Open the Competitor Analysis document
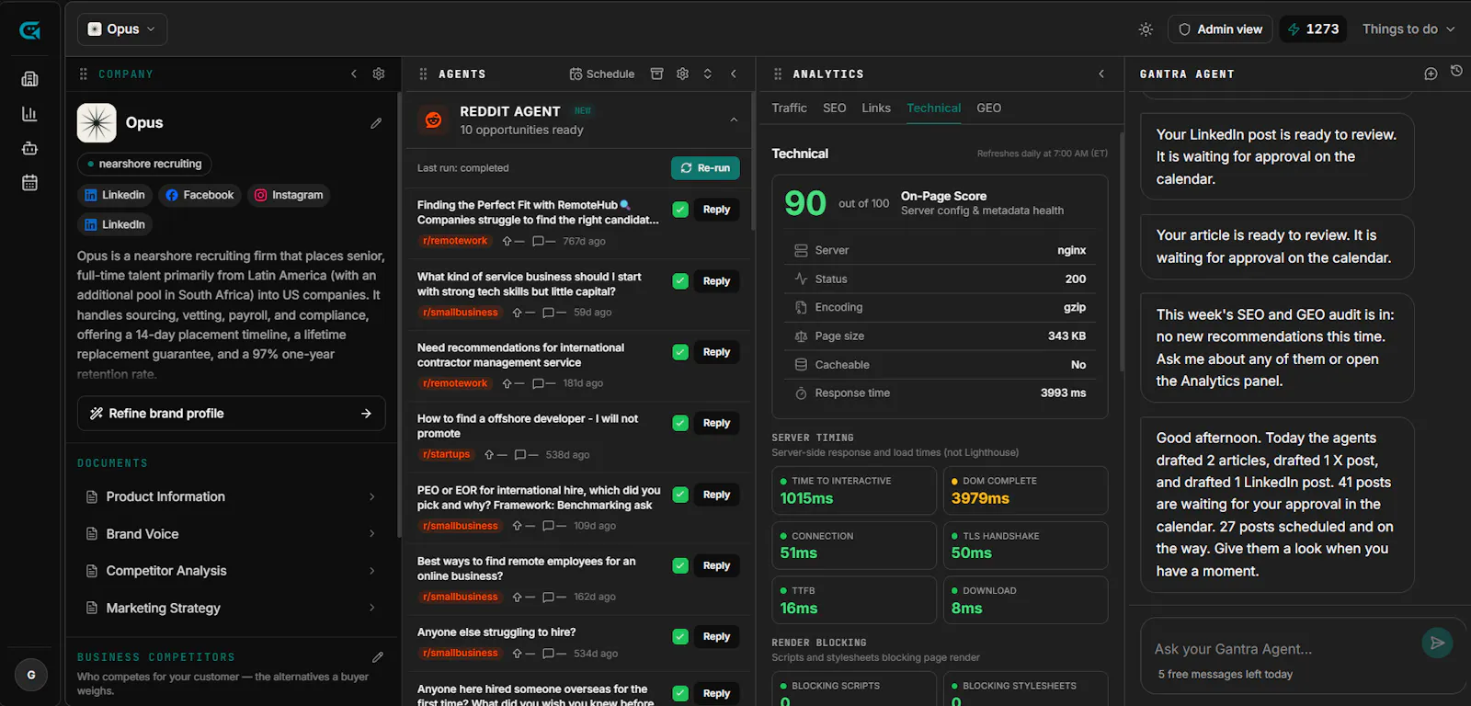Screen dimensions: 1471x706 point(232,571)
